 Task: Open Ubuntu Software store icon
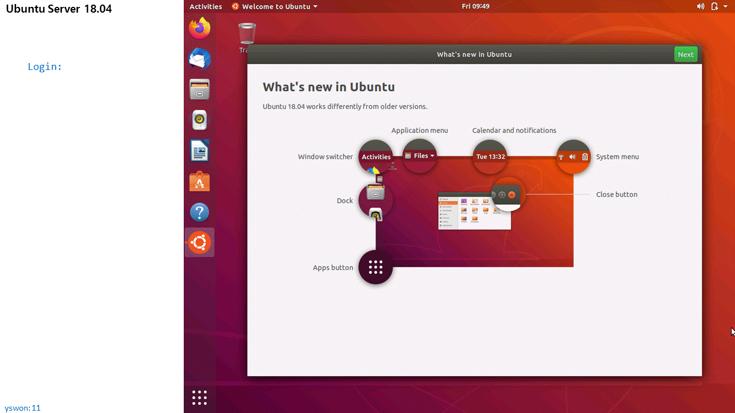[200, 182]
